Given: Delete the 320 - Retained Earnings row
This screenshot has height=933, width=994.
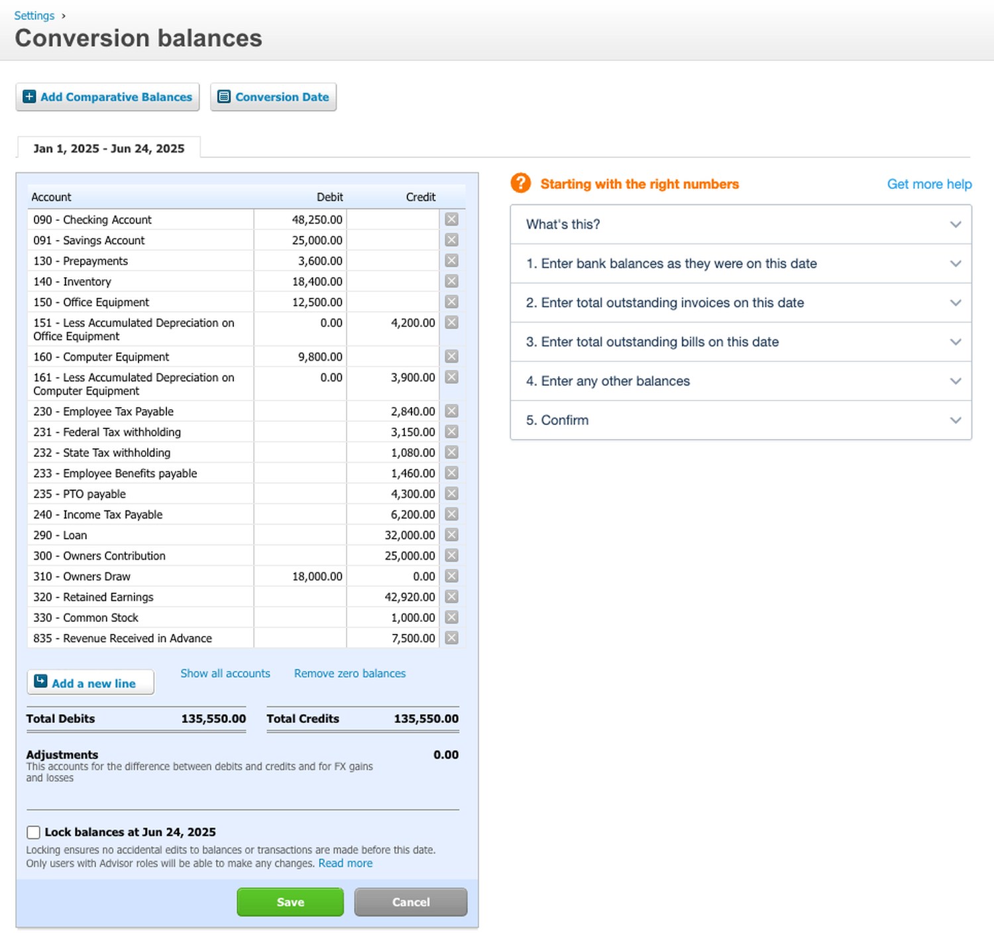Looking at the screenshot, I should pyautogui.click(x=452, y=597).
